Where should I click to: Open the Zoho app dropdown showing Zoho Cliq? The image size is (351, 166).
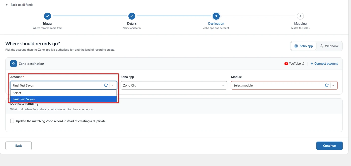click(x=174, y=85)
